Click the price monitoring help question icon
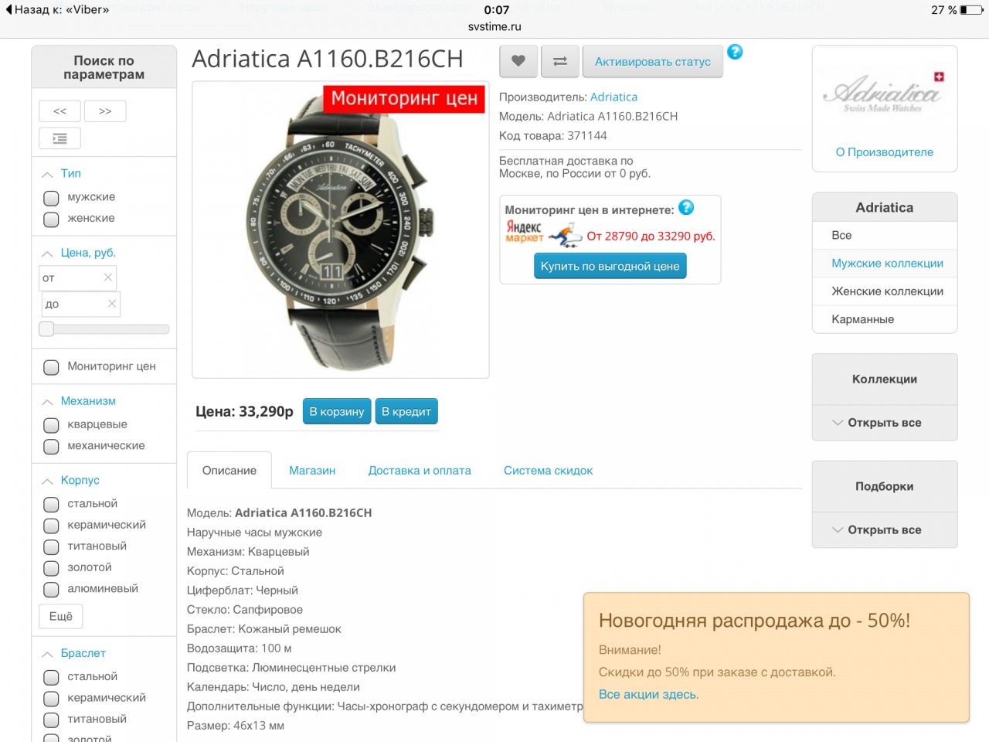The height and width of the screenshot is (742, 989). coord(686,208)
